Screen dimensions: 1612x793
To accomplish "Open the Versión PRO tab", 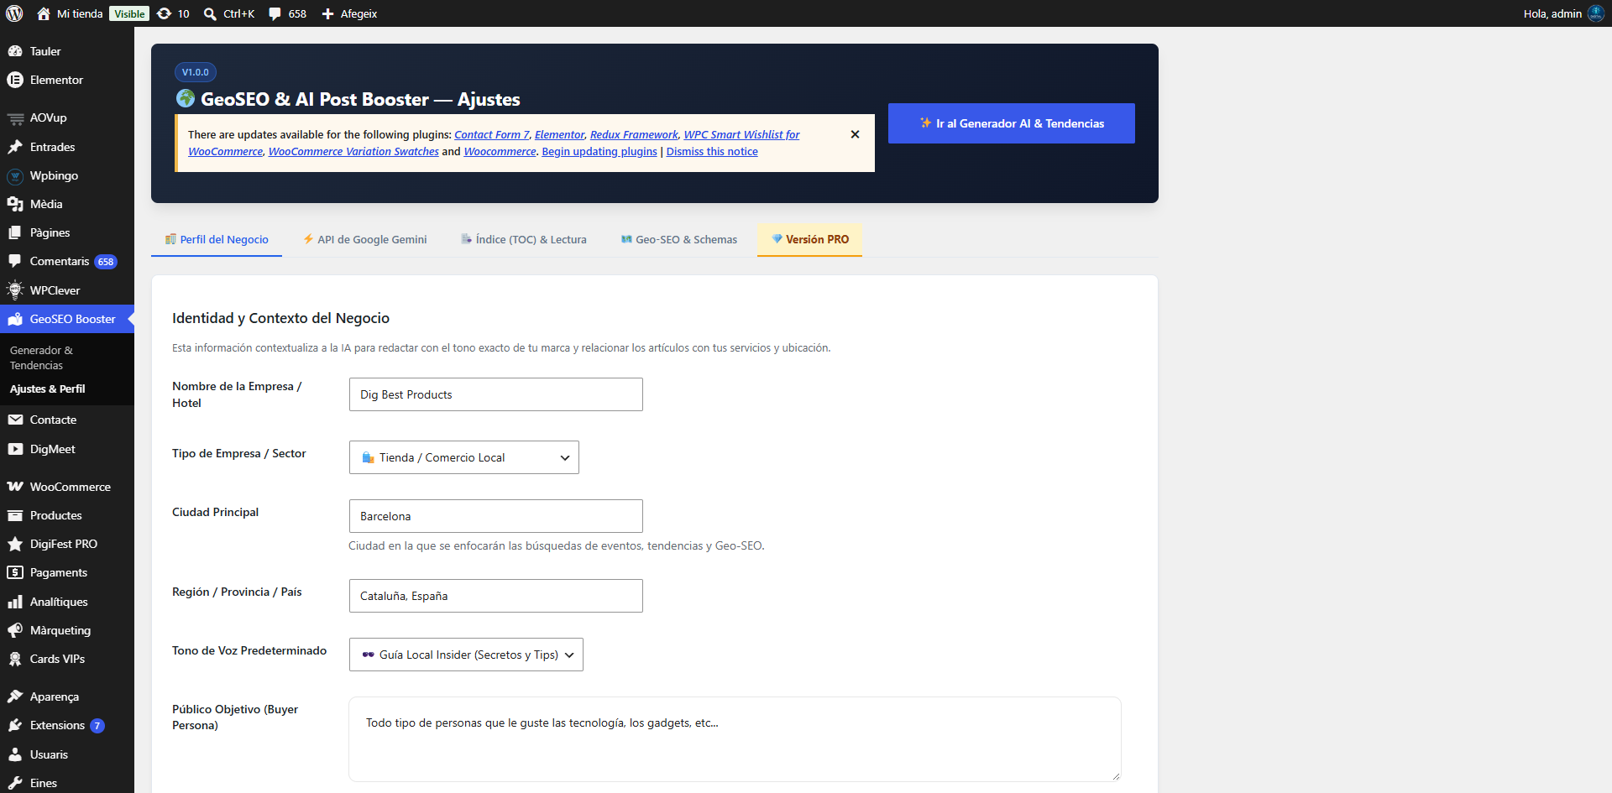I will tap(809, 239).
